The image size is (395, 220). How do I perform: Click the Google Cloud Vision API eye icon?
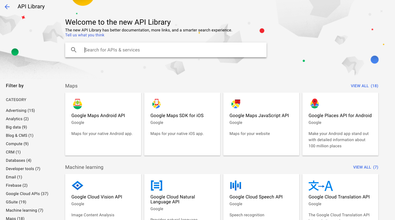[x=77, y=185]
